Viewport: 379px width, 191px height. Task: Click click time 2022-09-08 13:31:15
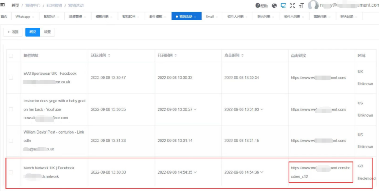(242, 141)
